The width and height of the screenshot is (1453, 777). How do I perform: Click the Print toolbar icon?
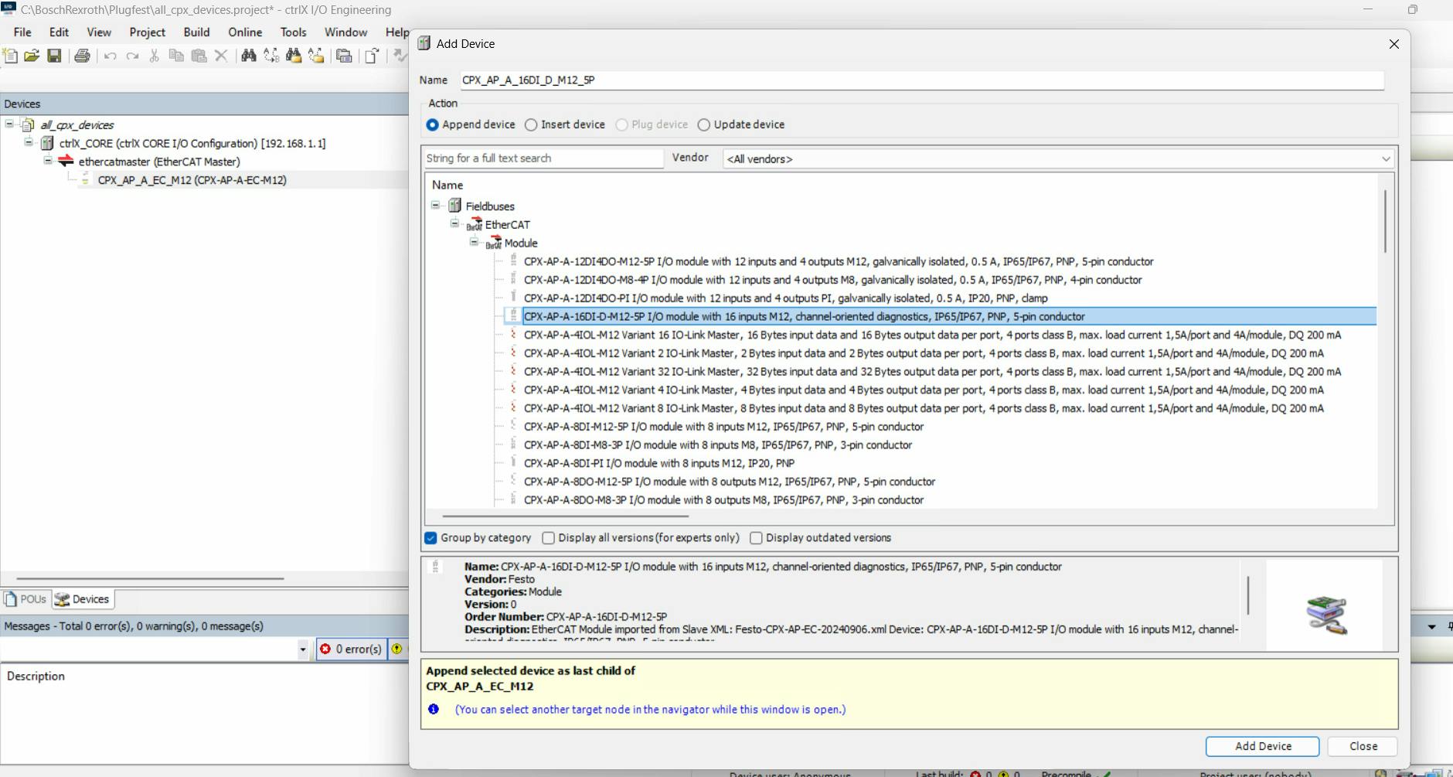82,56
